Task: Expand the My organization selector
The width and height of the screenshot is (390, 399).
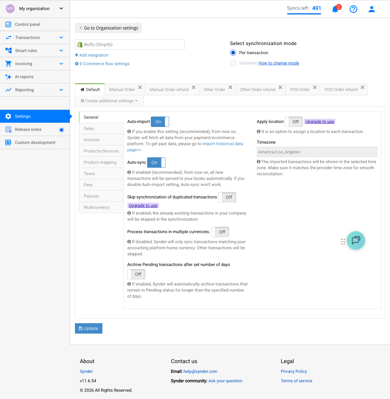Action: click(x=61, y=9)
